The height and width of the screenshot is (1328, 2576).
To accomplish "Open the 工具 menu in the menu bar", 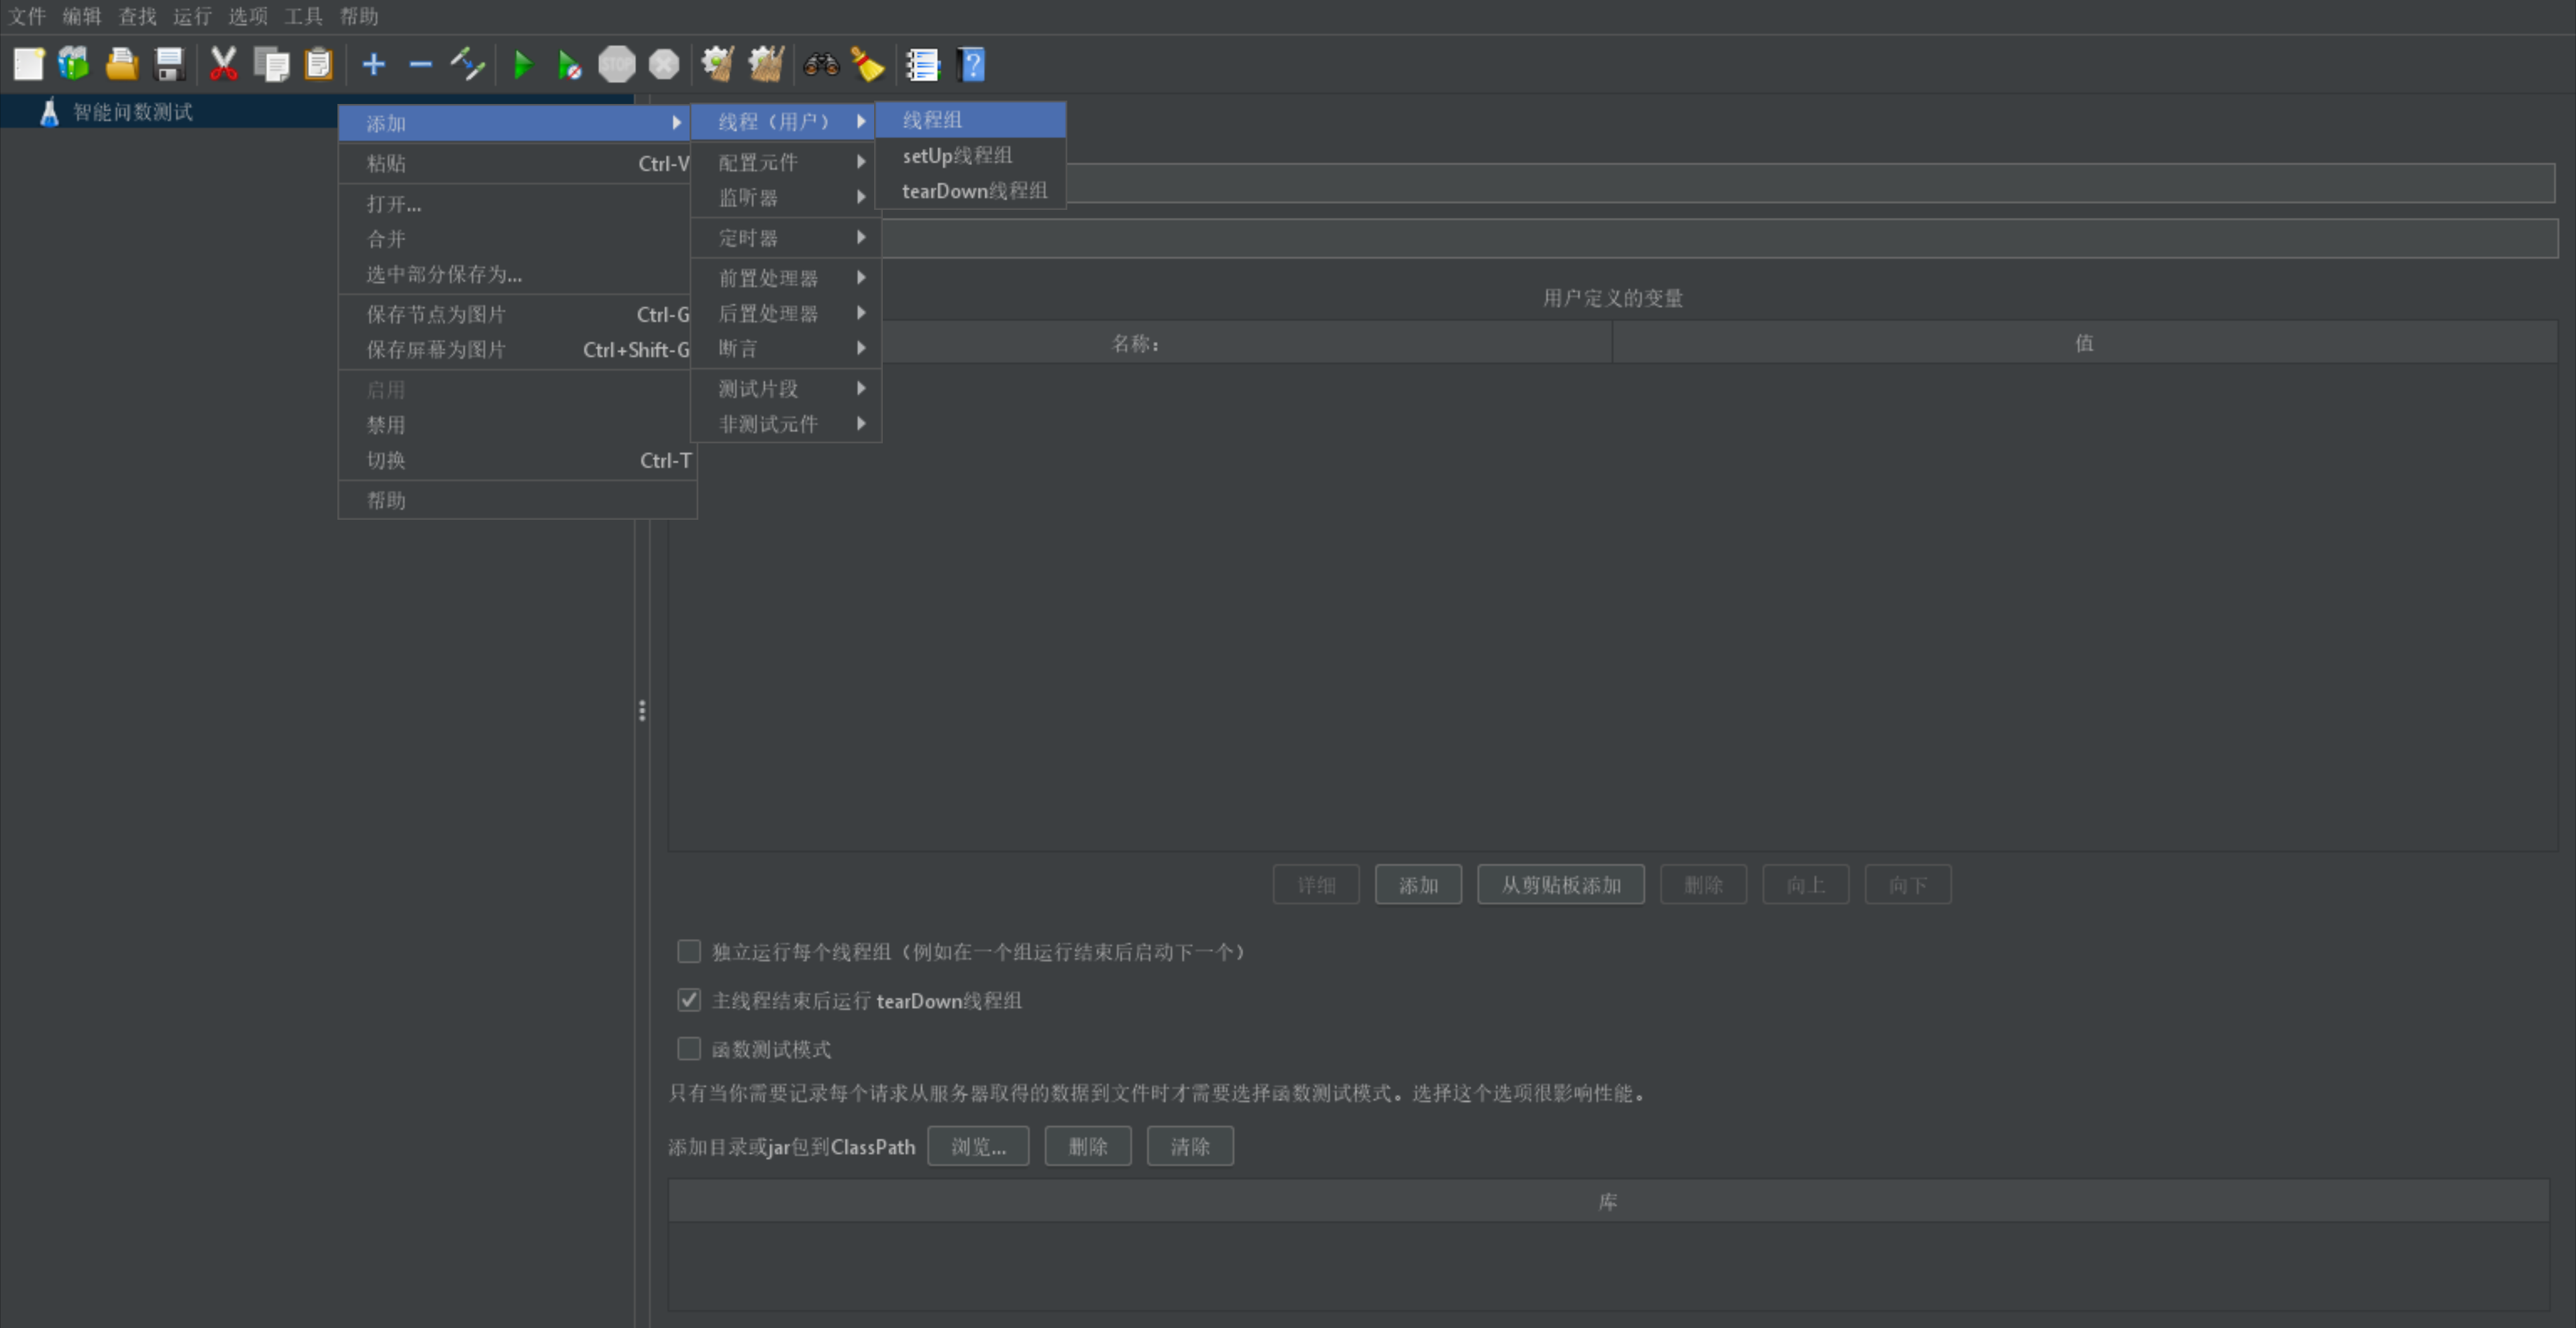I will coord(303,16).
